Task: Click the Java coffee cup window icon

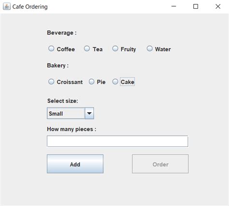Action: point(7,7)
